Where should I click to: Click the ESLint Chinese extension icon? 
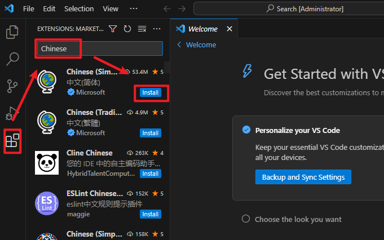coord(47,203)
